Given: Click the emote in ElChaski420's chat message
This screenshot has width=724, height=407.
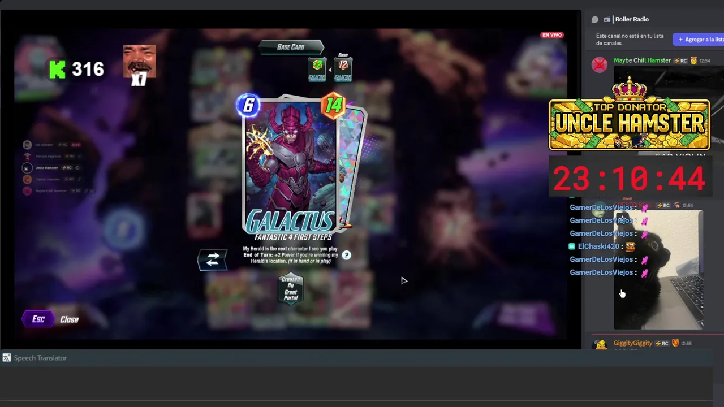Looking at the screenshot, I should (x=630, y=246).
